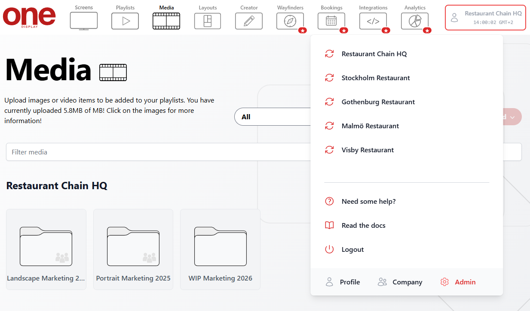Click the Layouts grid icon
The image size is (530, 311).
(208, 20)
